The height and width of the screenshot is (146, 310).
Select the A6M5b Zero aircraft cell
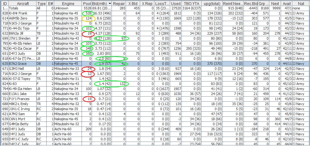23,19
